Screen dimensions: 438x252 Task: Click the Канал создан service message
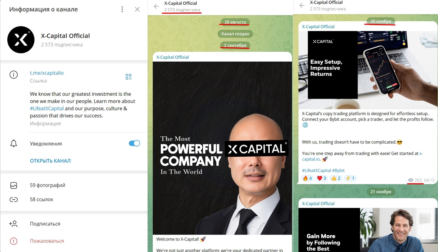[235, 34]
